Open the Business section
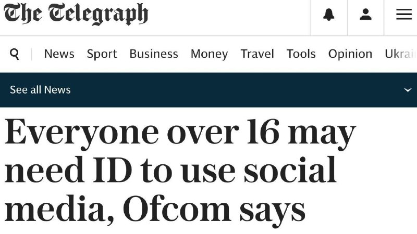The width and height of the screenshot is (417, 234). point(154,54)
